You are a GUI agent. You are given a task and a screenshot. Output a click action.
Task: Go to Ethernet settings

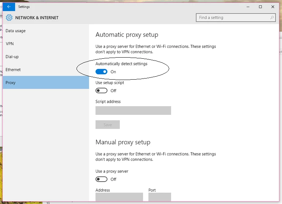[x=46, y=70]
